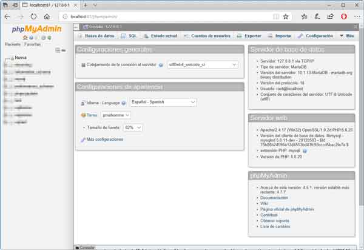Click help icon beside Idioma - Language
This screenshot has width=364, height=250.
(x=124, y=103)
